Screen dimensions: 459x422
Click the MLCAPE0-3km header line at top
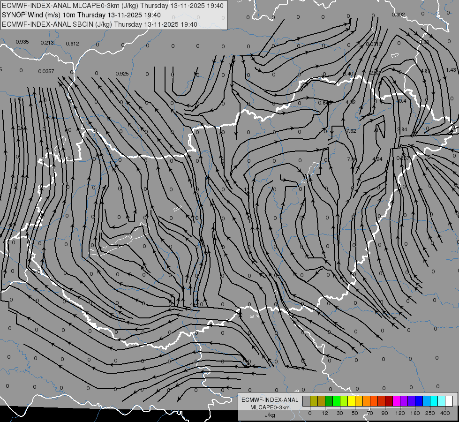(113, 6)
